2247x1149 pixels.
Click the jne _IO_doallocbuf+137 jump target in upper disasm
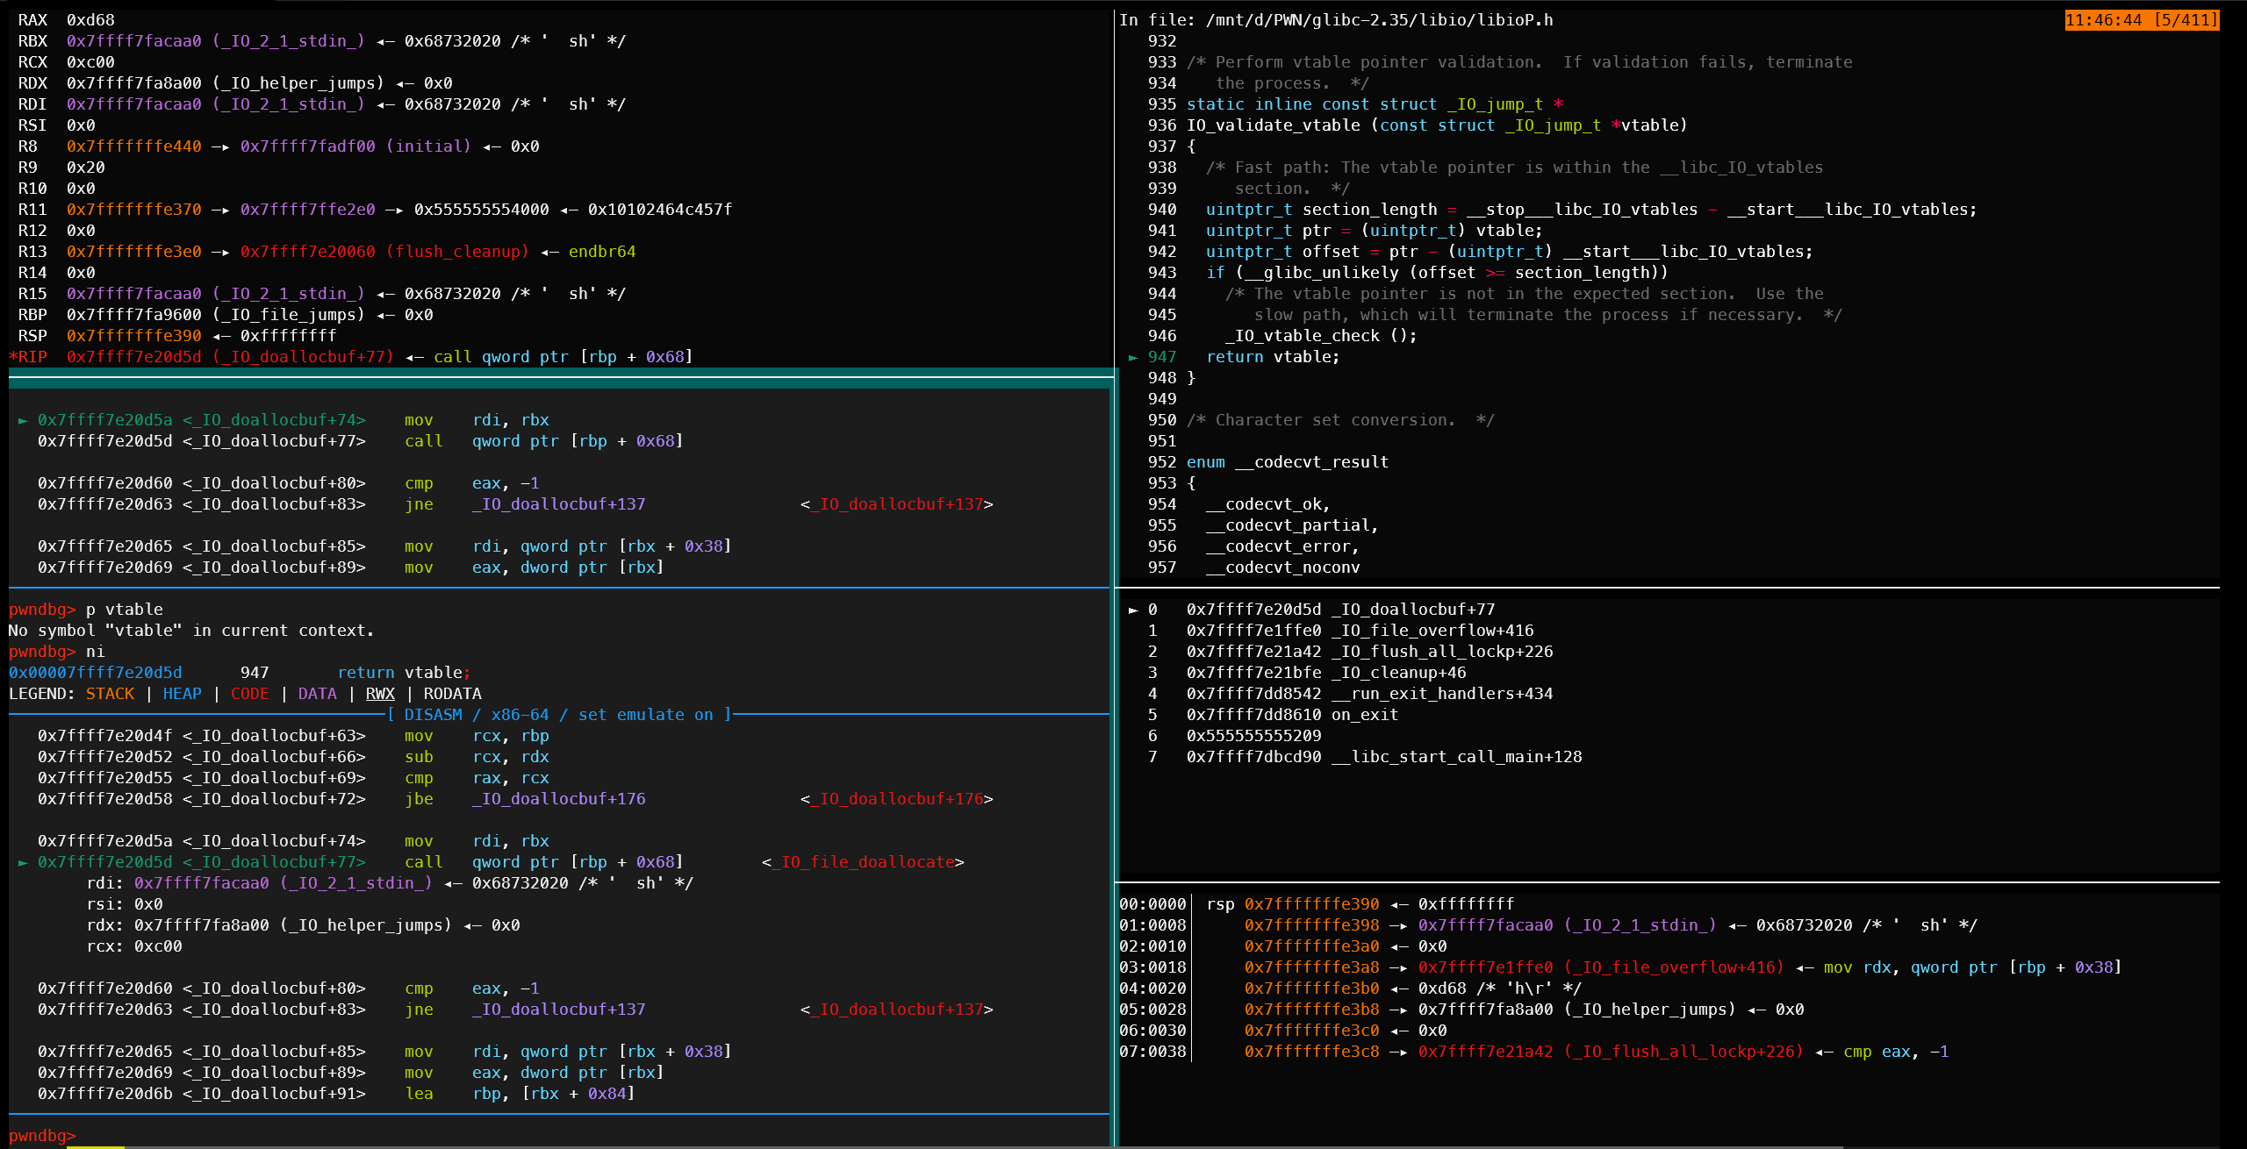pyautogui.click(x=558, y=504)
